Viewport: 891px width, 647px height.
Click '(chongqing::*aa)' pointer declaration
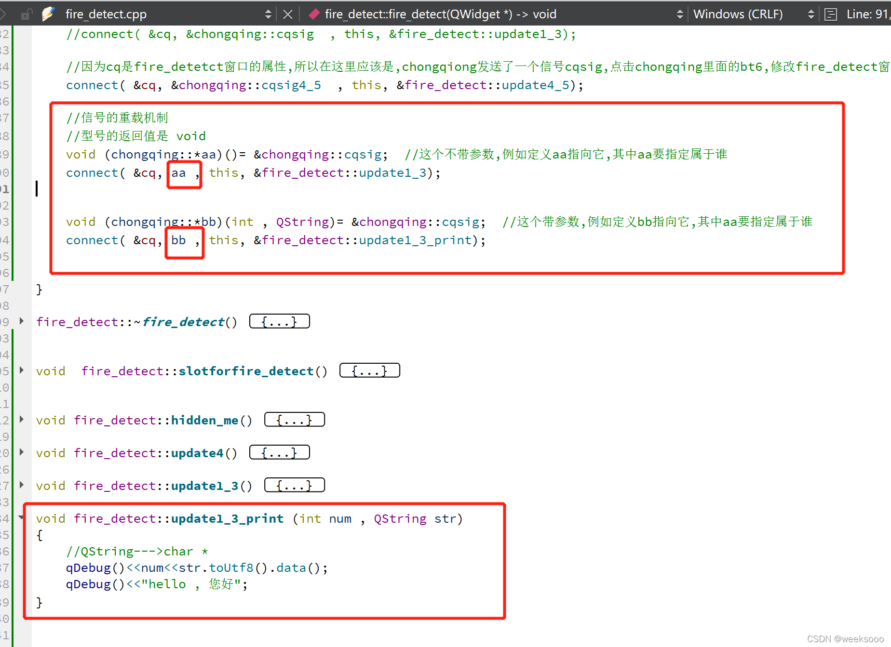[164, 155]
